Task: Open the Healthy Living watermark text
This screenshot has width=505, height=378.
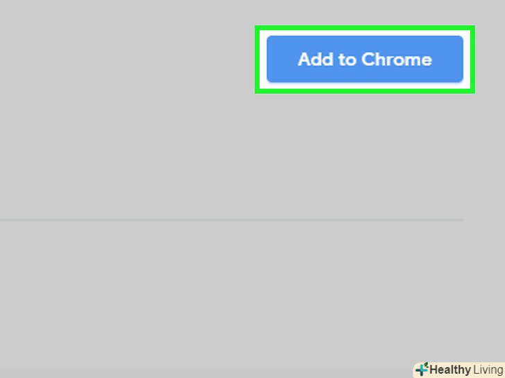Action: [x=466, y=370]
